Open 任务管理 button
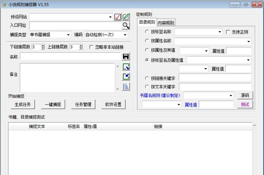Image resolution: width=264 pixels, height=175 pixels. pos(83,105)
